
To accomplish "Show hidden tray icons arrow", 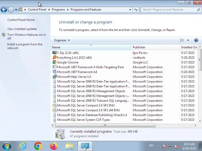I will point(158,146).
